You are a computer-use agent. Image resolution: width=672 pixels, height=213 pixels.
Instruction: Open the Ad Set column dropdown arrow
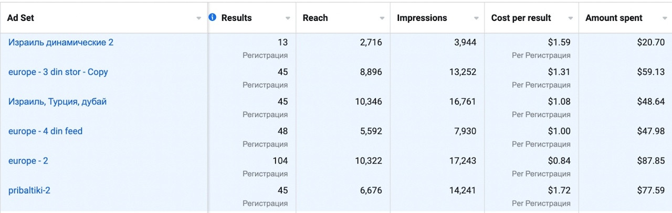tap(198, 18)
